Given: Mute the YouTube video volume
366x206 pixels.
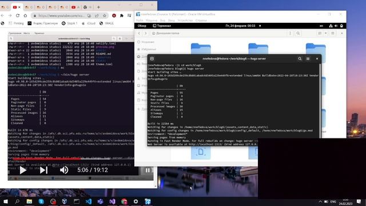Looking at the screenshot, I should [63, 170].
